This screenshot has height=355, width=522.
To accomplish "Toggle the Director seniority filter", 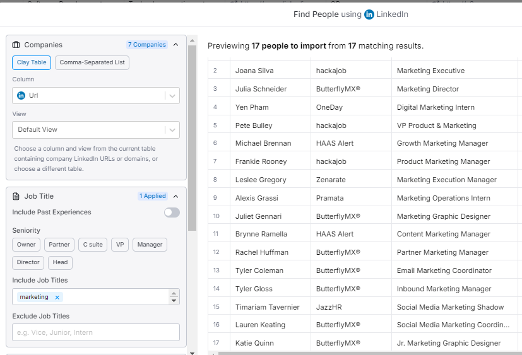I will click(x=28, y=262).
